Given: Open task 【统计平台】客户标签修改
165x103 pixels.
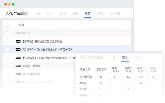Looking at the screenshot, I should (x=37, y=82).
